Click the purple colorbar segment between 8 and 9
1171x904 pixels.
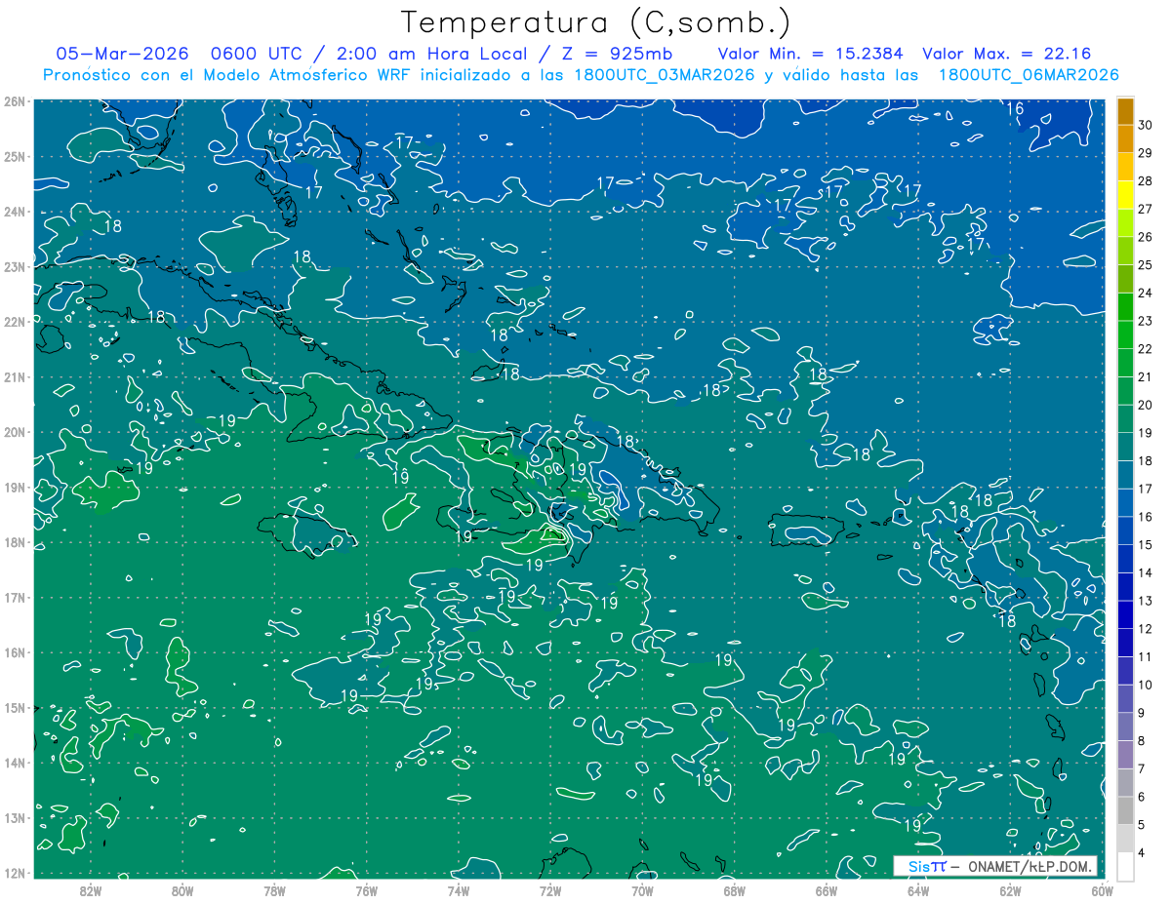click(1125, 727)
